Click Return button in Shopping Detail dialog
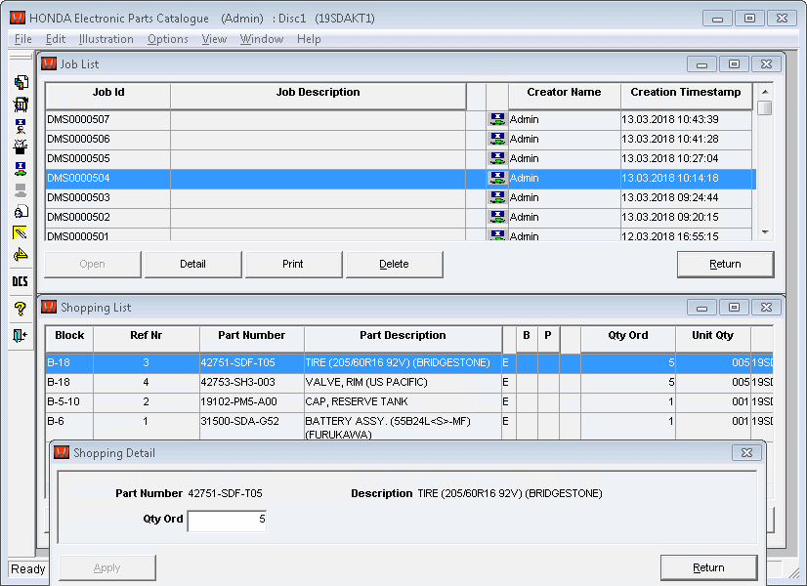This screenshot has height=586, width=807. (x=708, y=567)
